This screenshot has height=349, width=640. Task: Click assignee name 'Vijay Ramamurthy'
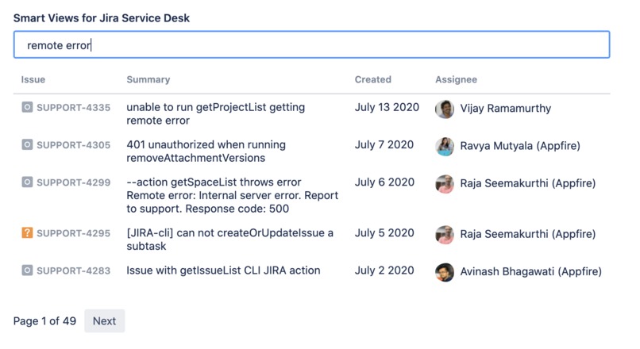click(x=506, y=109)
